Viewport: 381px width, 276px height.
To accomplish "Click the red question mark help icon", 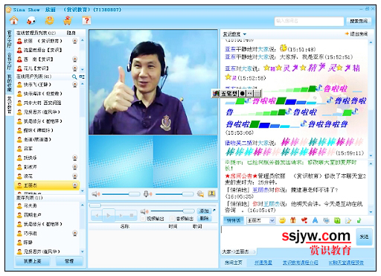I will click(86, 20).
